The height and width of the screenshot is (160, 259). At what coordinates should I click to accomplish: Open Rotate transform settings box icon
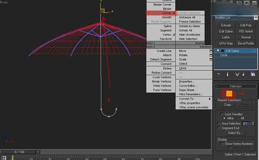(211, 55)
